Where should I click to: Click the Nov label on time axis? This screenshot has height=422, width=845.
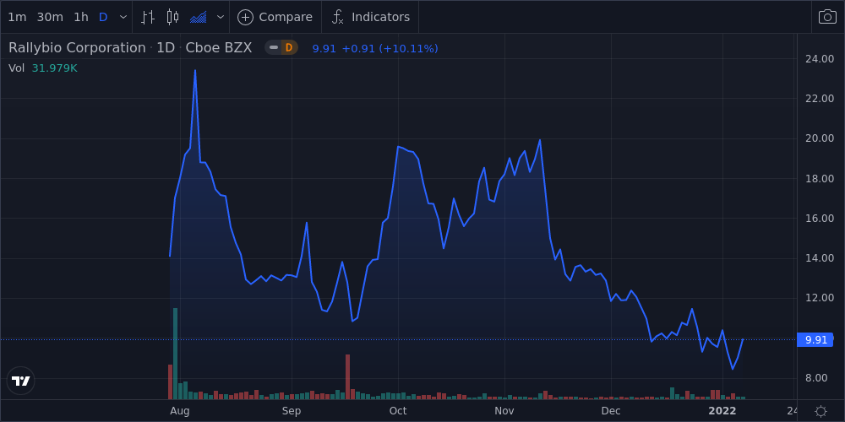504,411
